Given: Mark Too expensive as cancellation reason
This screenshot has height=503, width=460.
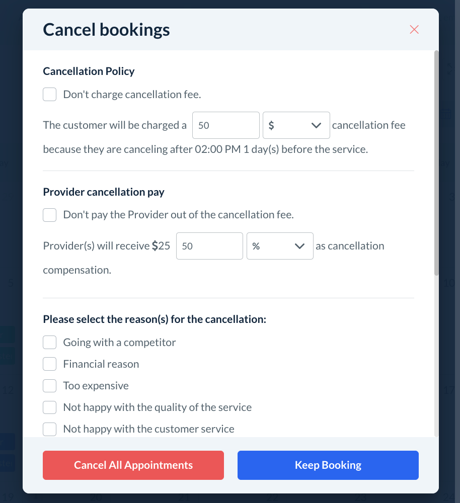Looking at the screenshot, I should point(49,386).
